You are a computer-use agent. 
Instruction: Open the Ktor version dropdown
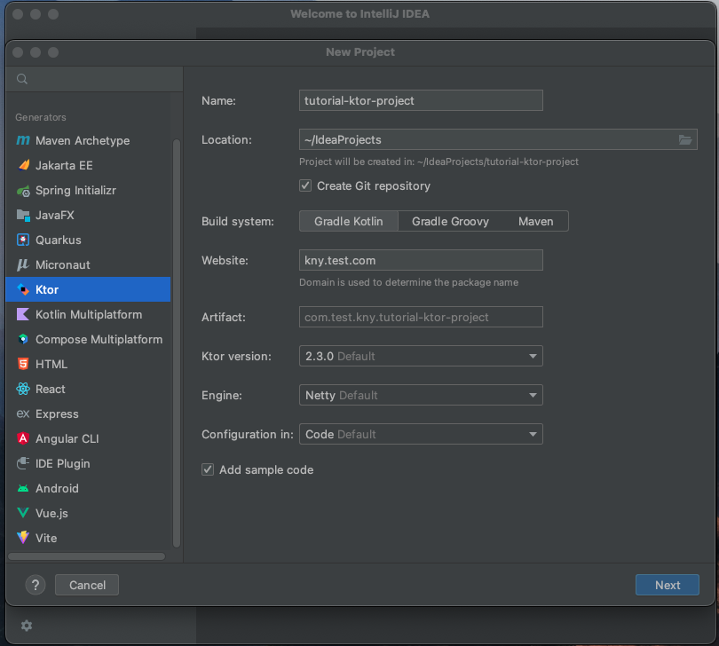pos(421,356)
